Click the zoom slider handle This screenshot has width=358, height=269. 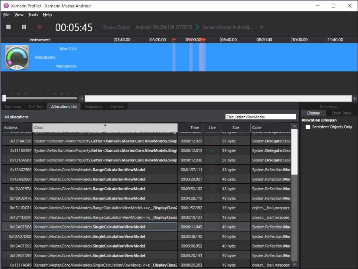pos(4,98)
